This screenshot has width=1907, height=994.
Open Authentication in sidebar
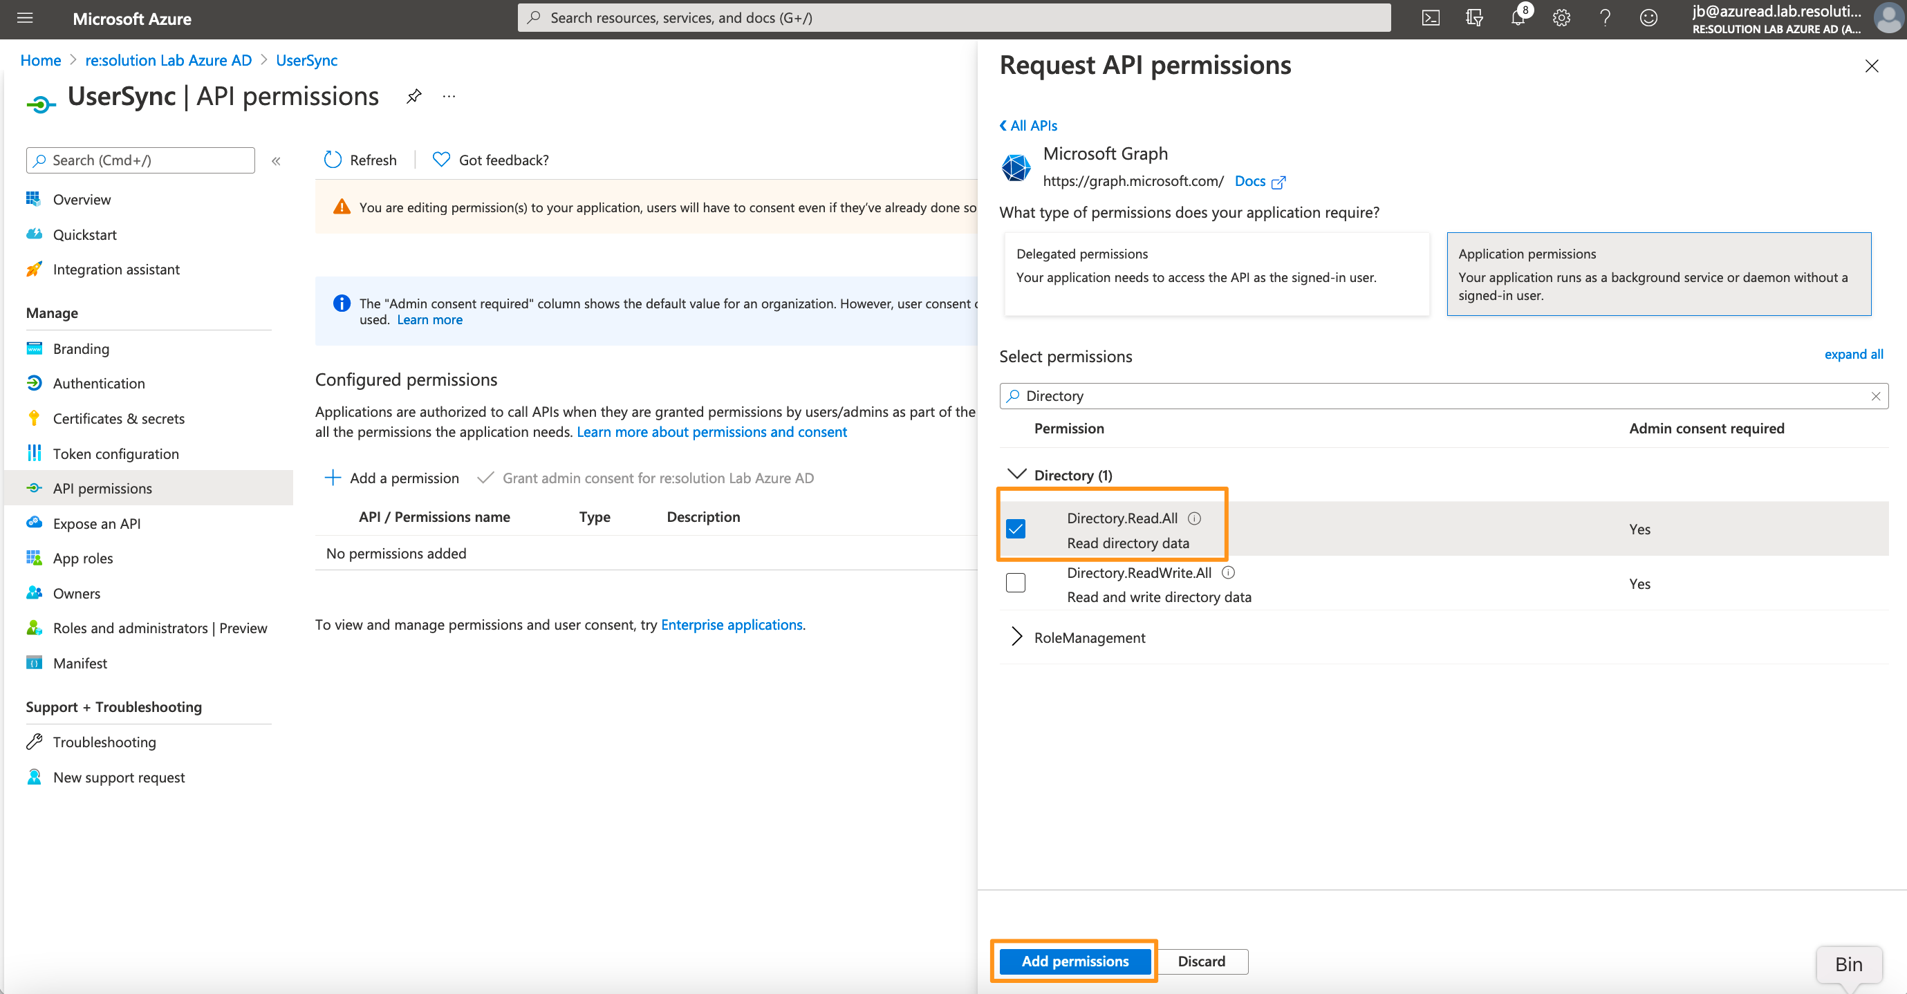click(x=99, y=384)
